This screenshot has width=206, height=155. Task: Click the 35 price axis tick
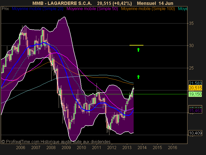tap(191, 23)
